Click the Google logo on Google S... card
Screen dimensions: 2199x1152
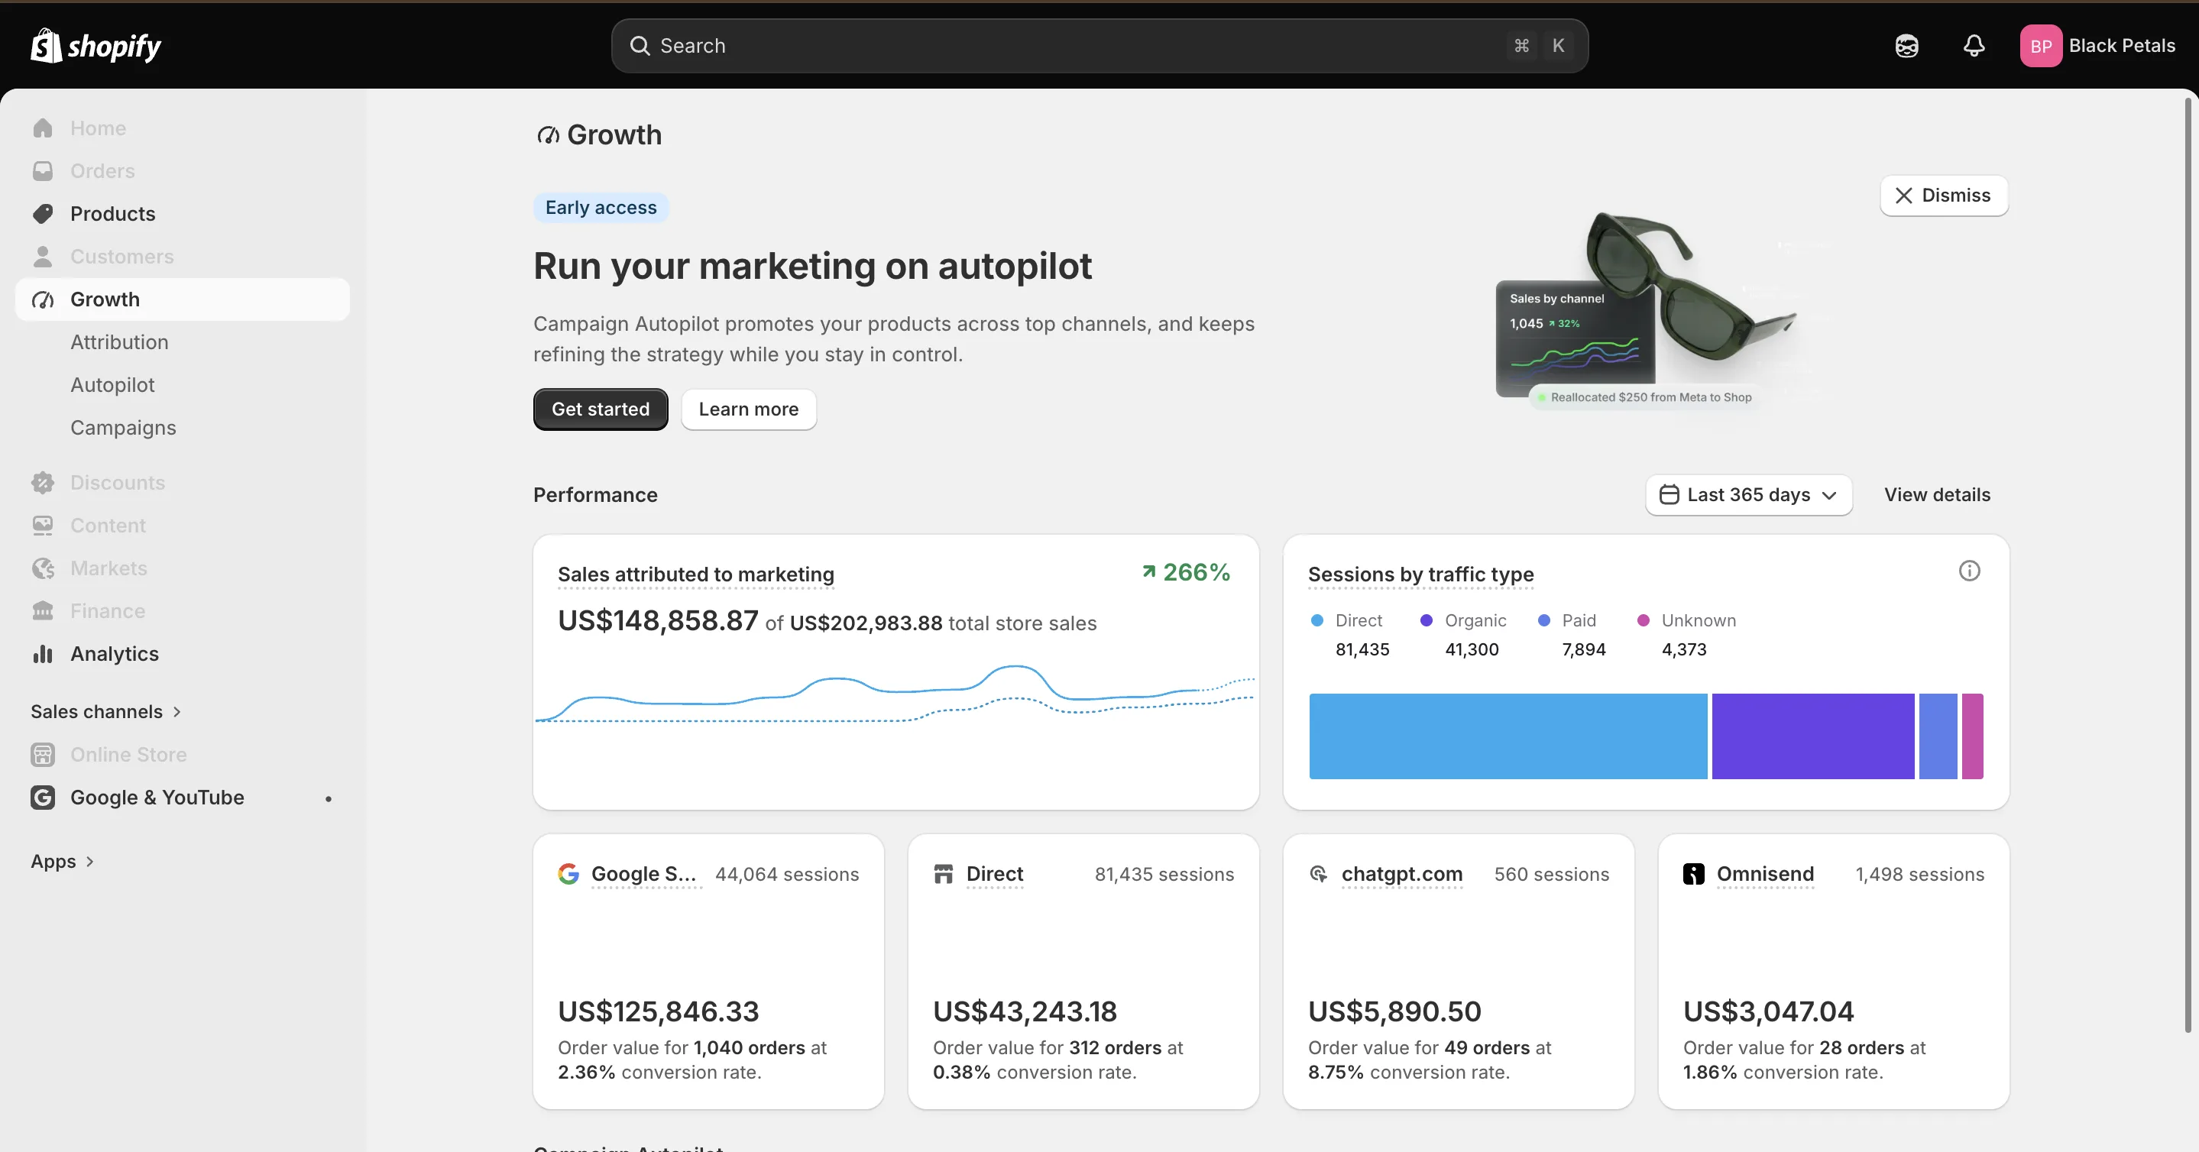point(568,874)
